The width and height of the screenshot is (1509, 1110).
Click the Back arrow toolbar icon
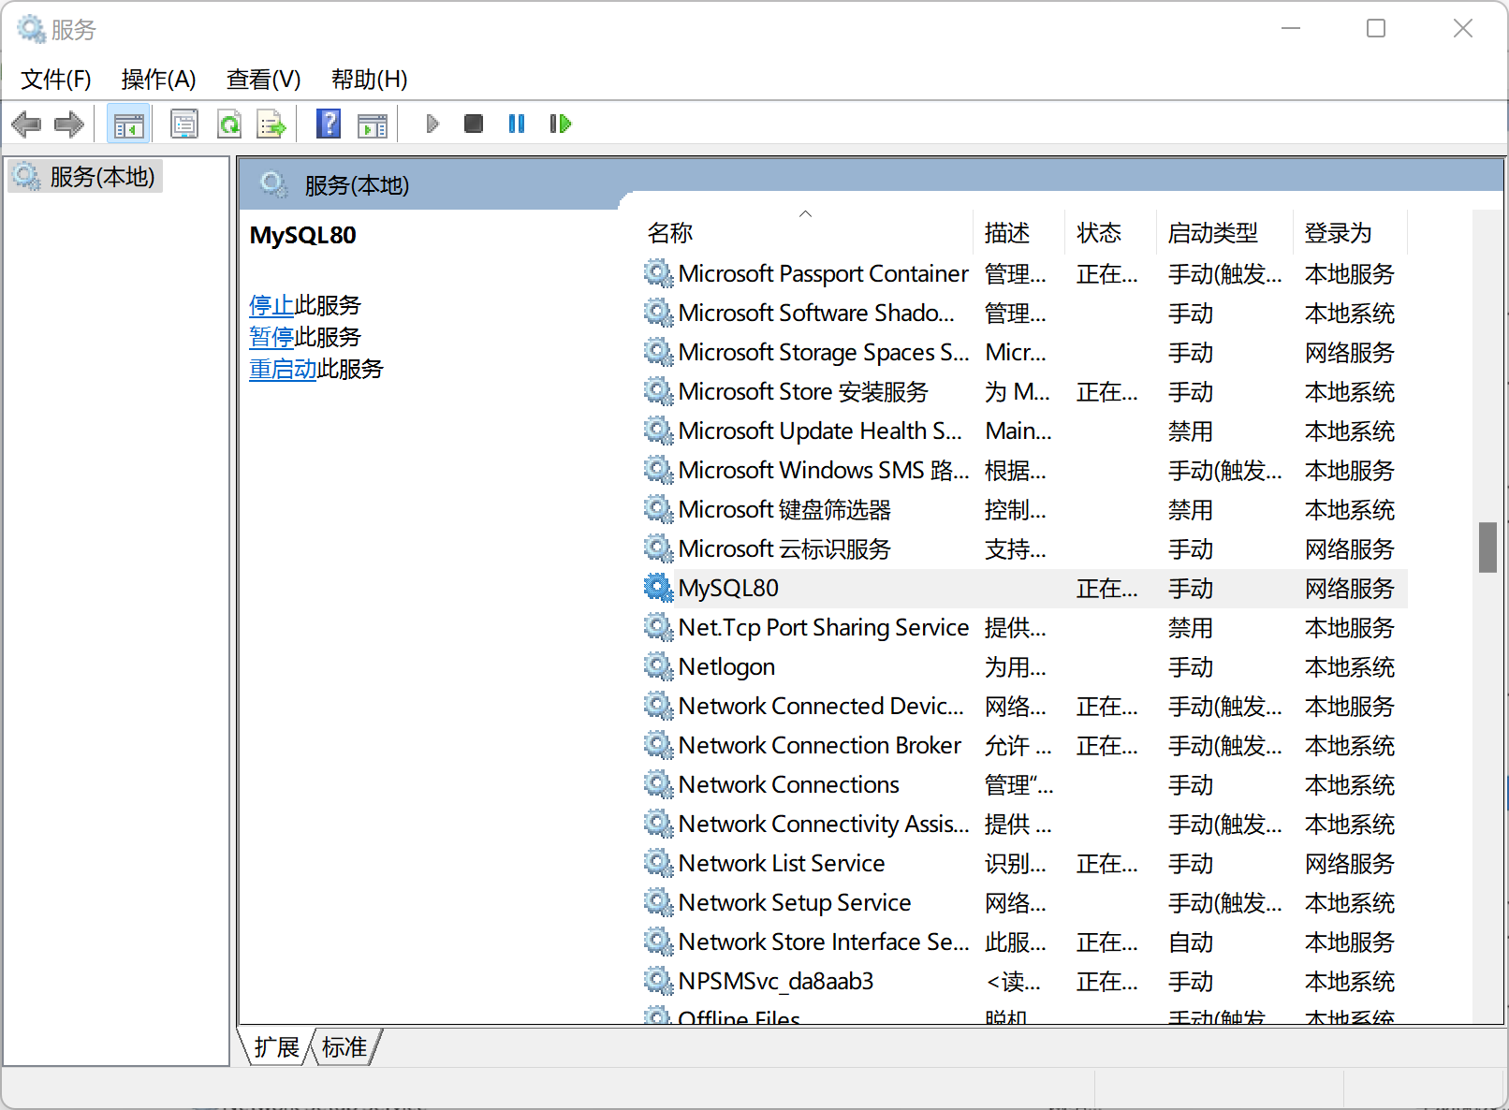[26, 124]
